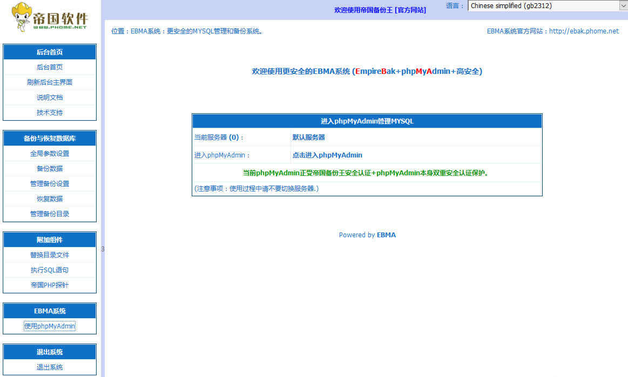Open the 后台首页 sidebar link
Screen dimensions: 628x377
(x=50, y=67)
